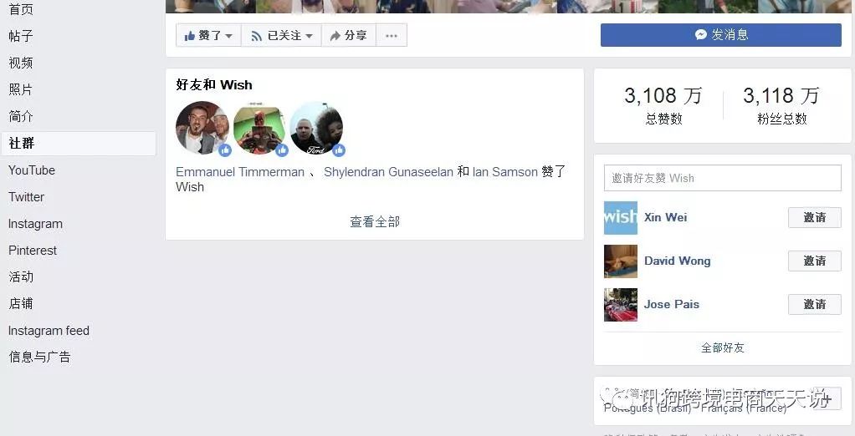Open Instagram feed in the sidebar
The width and height of the screenshot is (855, 436).
49,331
